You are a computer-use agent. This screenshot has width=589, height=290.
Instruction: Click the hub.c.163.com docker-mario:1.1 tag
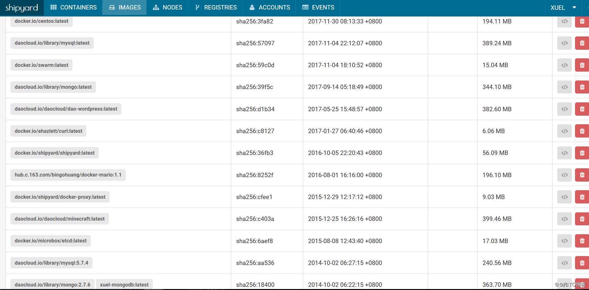[68, 175]
